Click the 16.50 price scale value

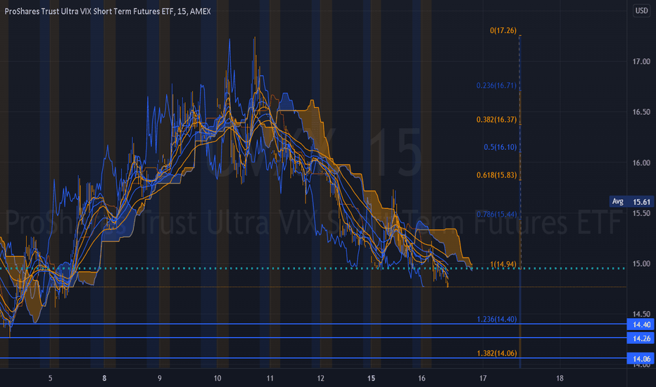click(x=641, y=112)
